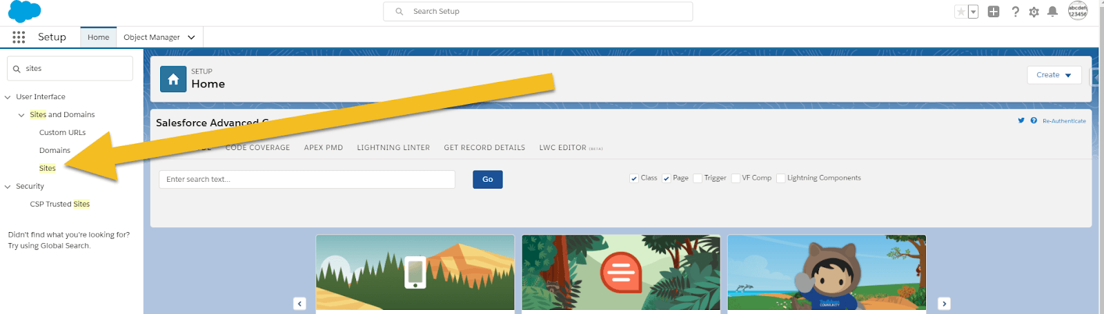Enable the Trigger checkbox
This screenshot has width=1104, height=314.
click(x=698, y=178)
